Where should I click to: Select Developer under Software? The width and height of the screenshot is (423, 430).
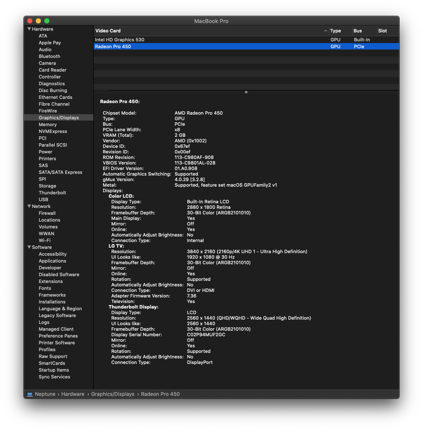click(x=50, y=268)
